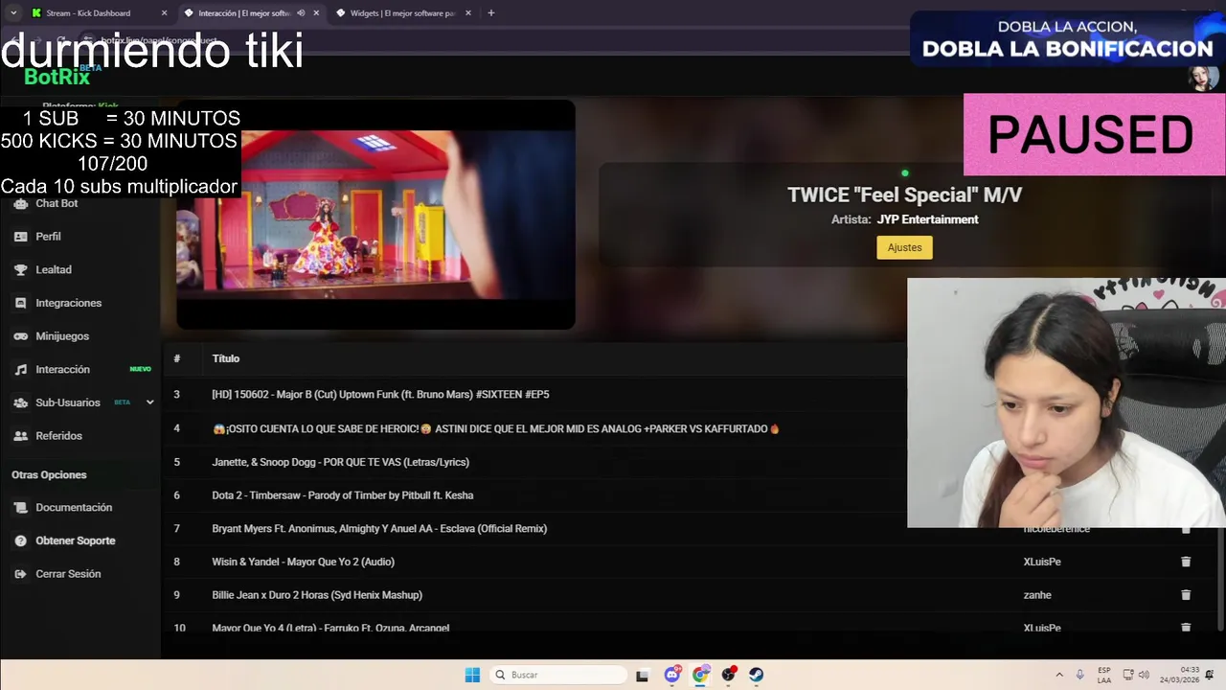Click the yellow Ajustes button

click(904, 247)
